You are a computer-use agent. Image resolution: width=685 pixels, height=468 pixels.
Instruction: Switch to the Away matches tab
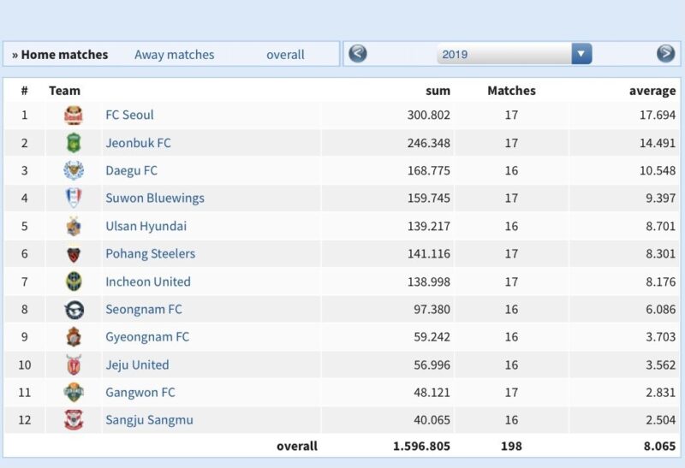tap(174, 55)
